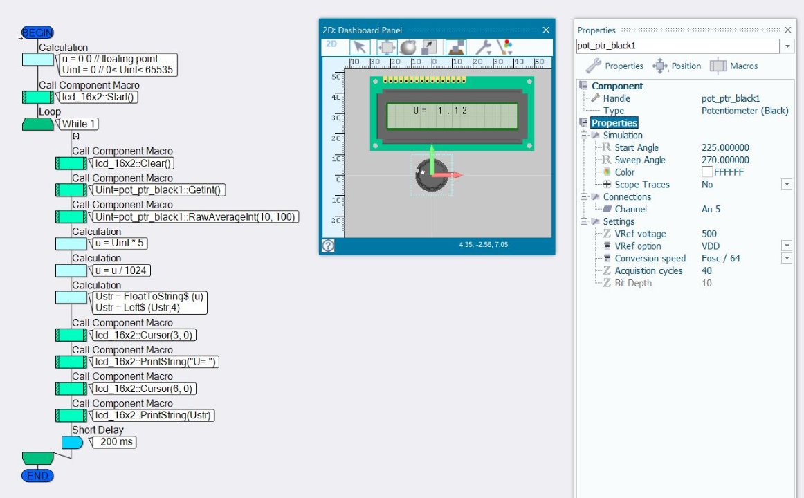Open the wrench settings dropdown
This screenshot has width=804, height=498.
click(483, 47)
